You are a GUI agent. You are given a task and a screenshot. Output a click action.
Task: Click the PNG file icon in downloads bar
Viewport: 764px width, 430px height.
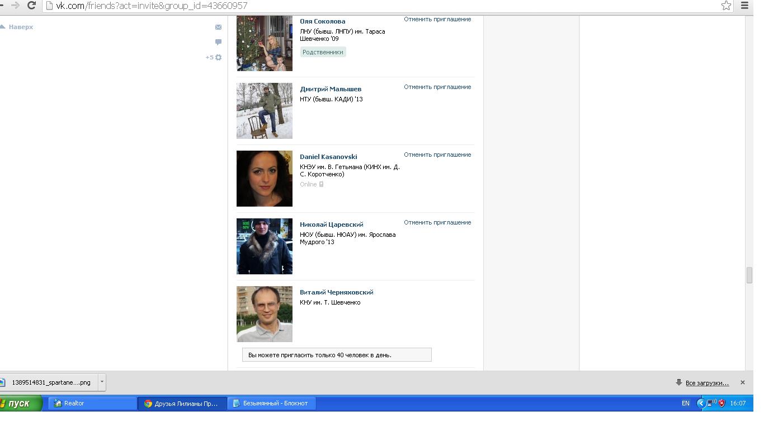pyautogui.click(x=2, y=382)
